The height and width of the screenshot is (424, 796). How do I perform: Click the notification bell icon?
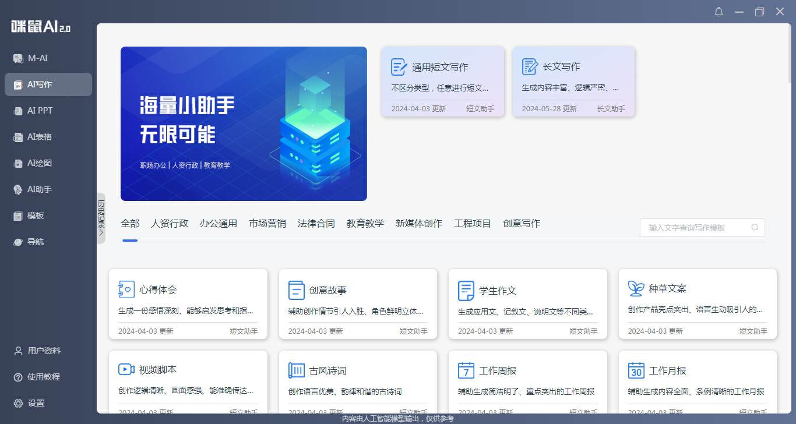[718, 12]
